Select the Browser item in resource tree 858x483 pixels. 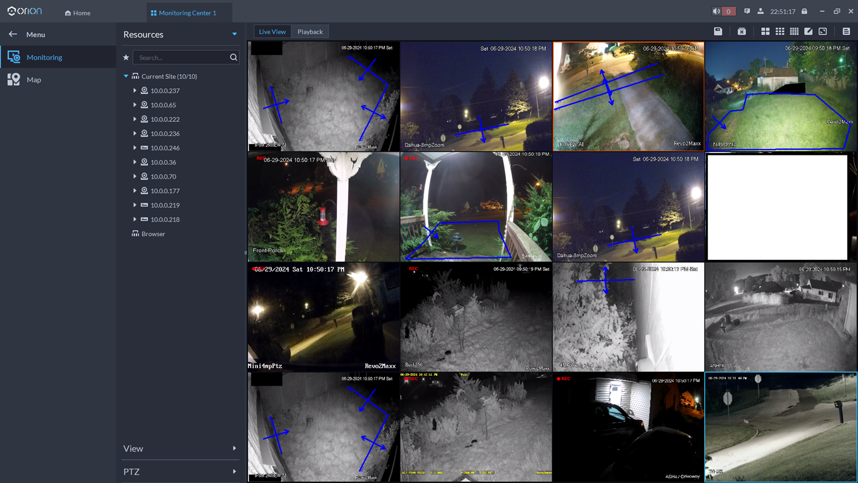point(148,234)
